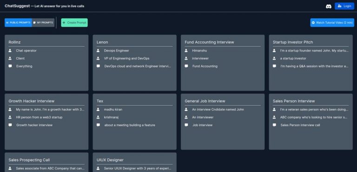The image size is (357, 172).
Task: Click person icon beside Chat operator
Action: point(10,51)
